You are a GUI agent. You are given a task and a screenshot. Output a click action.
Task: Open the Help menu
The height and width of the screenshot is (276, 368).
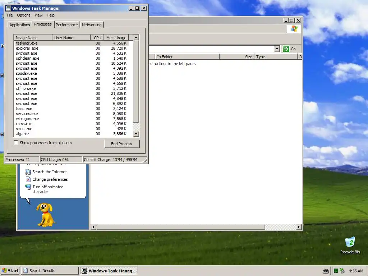click(x=50, y=15)
